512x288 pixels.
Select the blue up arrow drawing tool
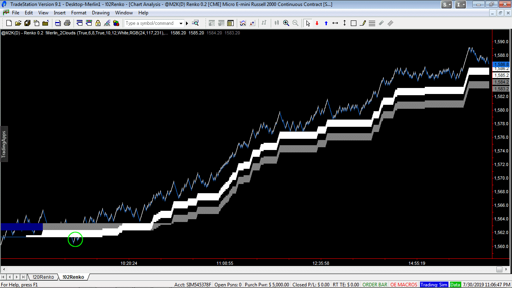tap(326, 23)
